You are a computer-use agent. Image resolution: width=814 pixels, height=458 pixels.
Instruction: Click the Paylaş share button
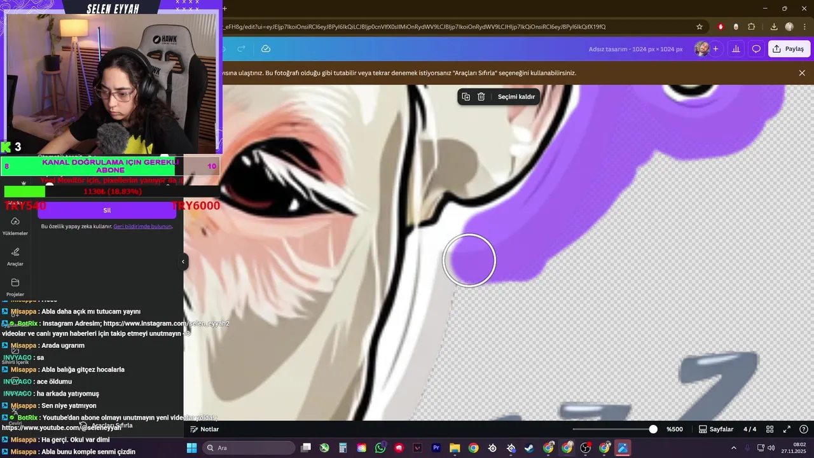[789, 49]
